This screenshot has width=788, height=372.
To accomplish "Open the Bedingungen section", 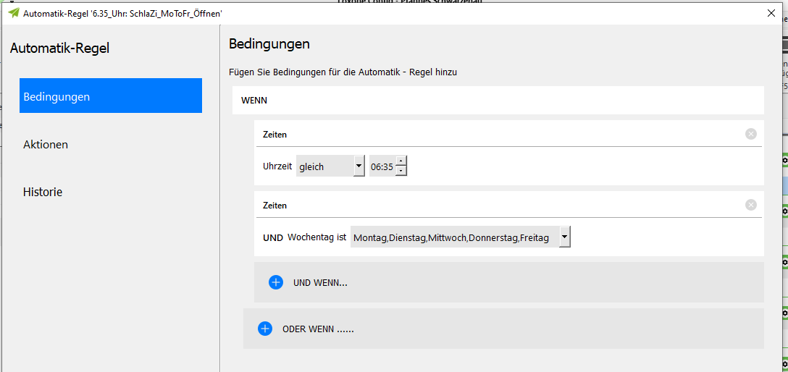I will point(110,96).
